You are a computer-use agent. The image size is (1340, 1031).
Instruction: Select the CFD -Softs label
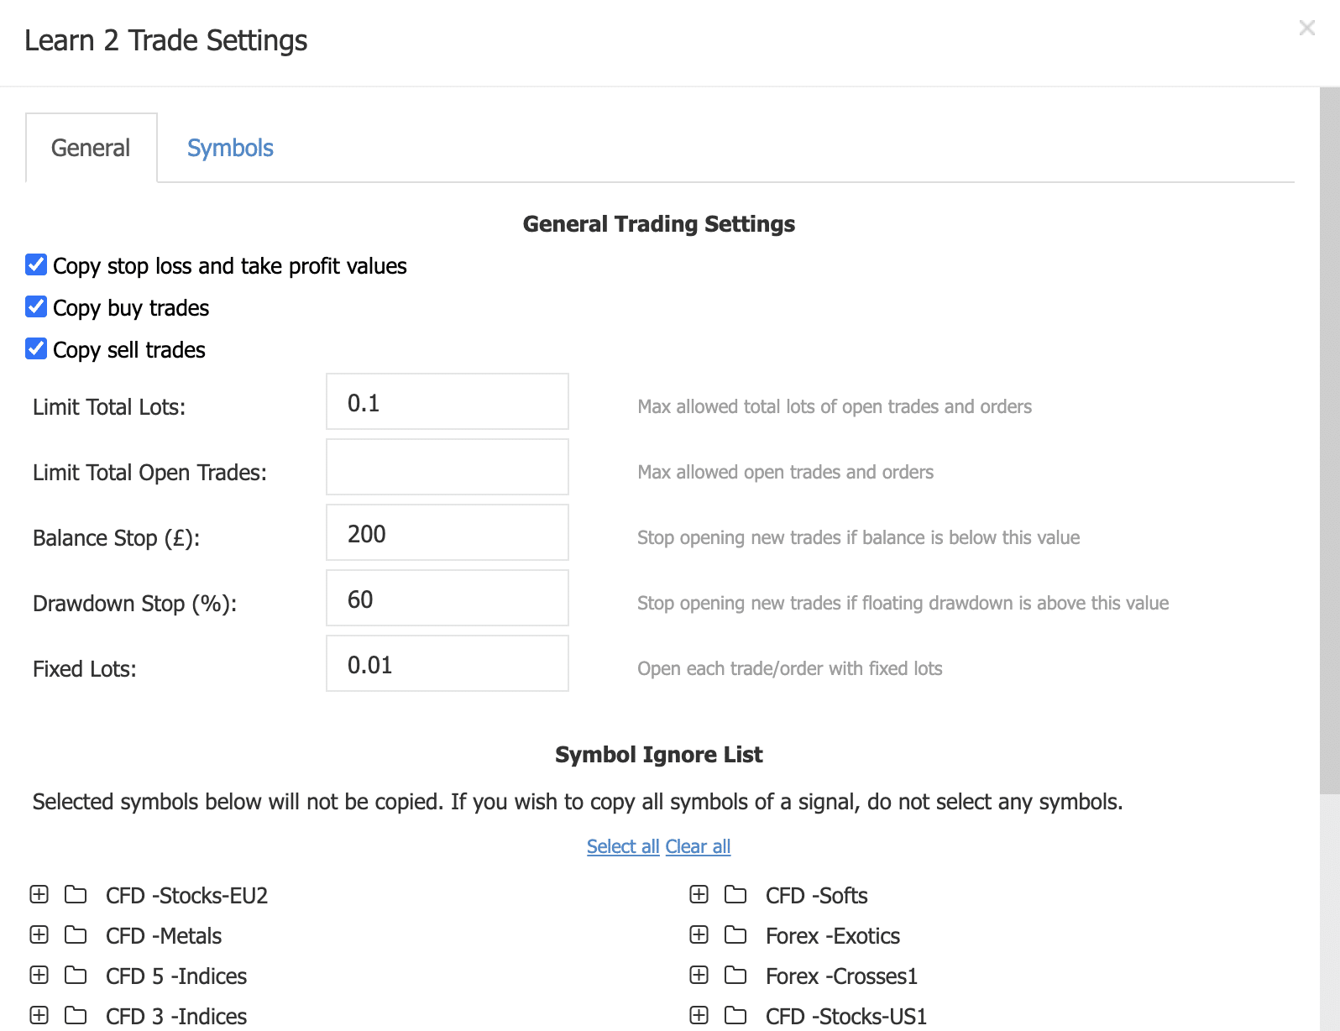tap(817, 896)
